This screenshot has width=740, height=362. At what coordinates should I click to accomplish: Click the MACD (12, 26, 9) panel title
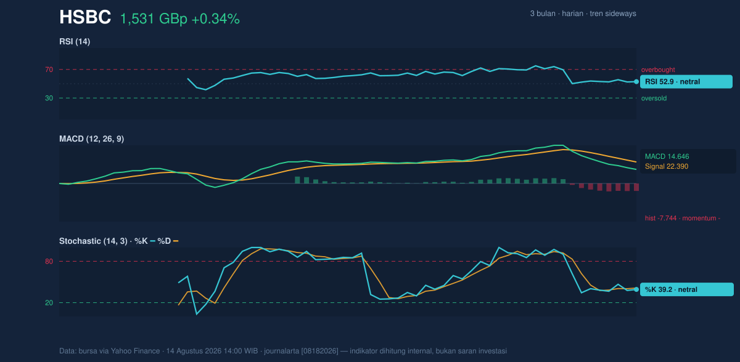tap(91, 139)
